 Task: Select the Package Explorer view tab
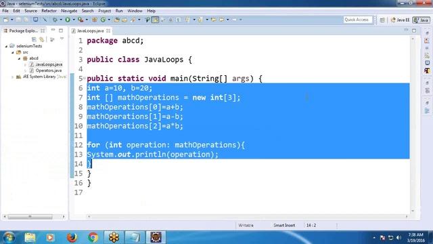(24, 30)
